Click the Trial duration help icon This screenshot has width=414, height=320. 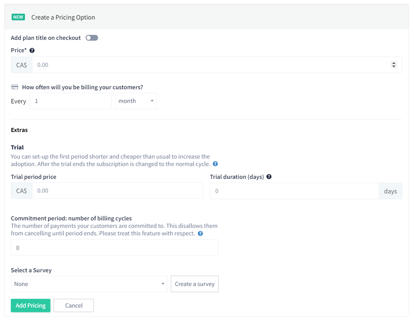click(269, 177)
